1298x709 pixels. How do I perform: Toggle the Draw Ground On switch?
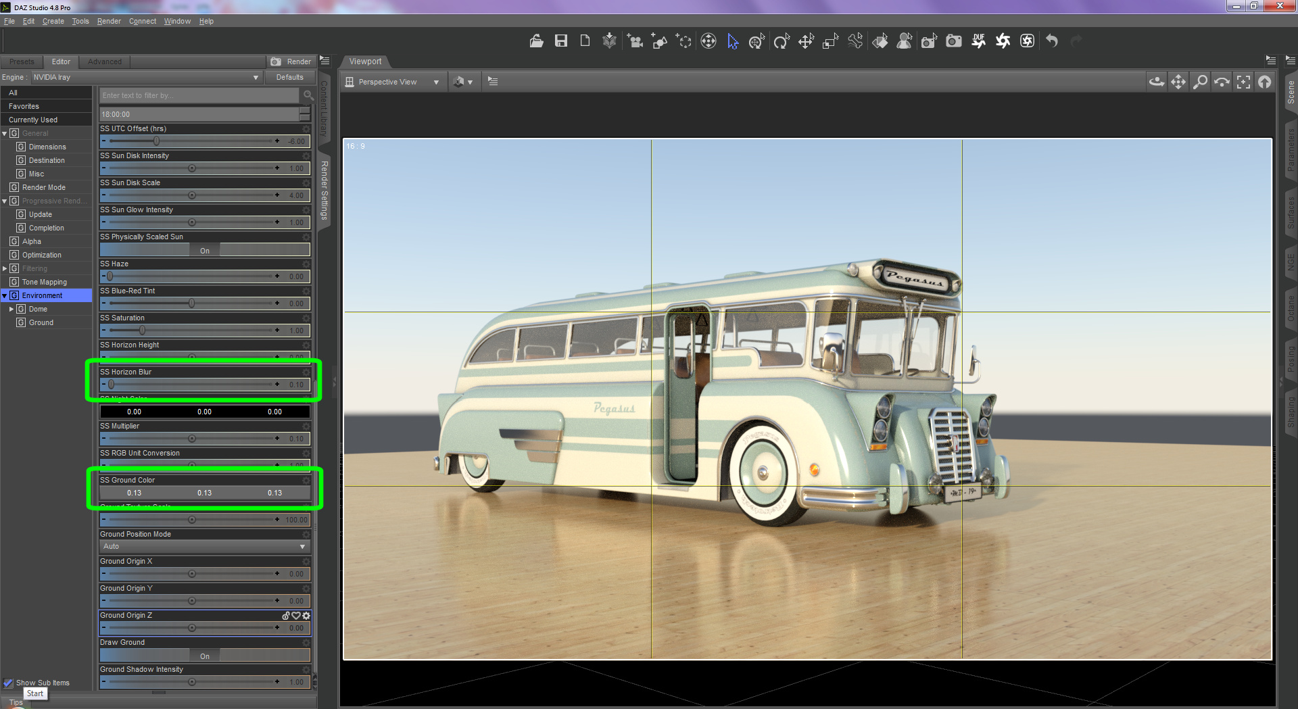pyautogui.click(x=205, y=656)
